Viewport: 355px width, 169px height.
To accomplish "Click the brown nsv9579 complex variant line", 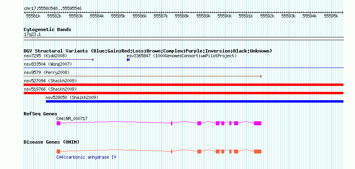I will pyautogui.click(x=143, y=76).
